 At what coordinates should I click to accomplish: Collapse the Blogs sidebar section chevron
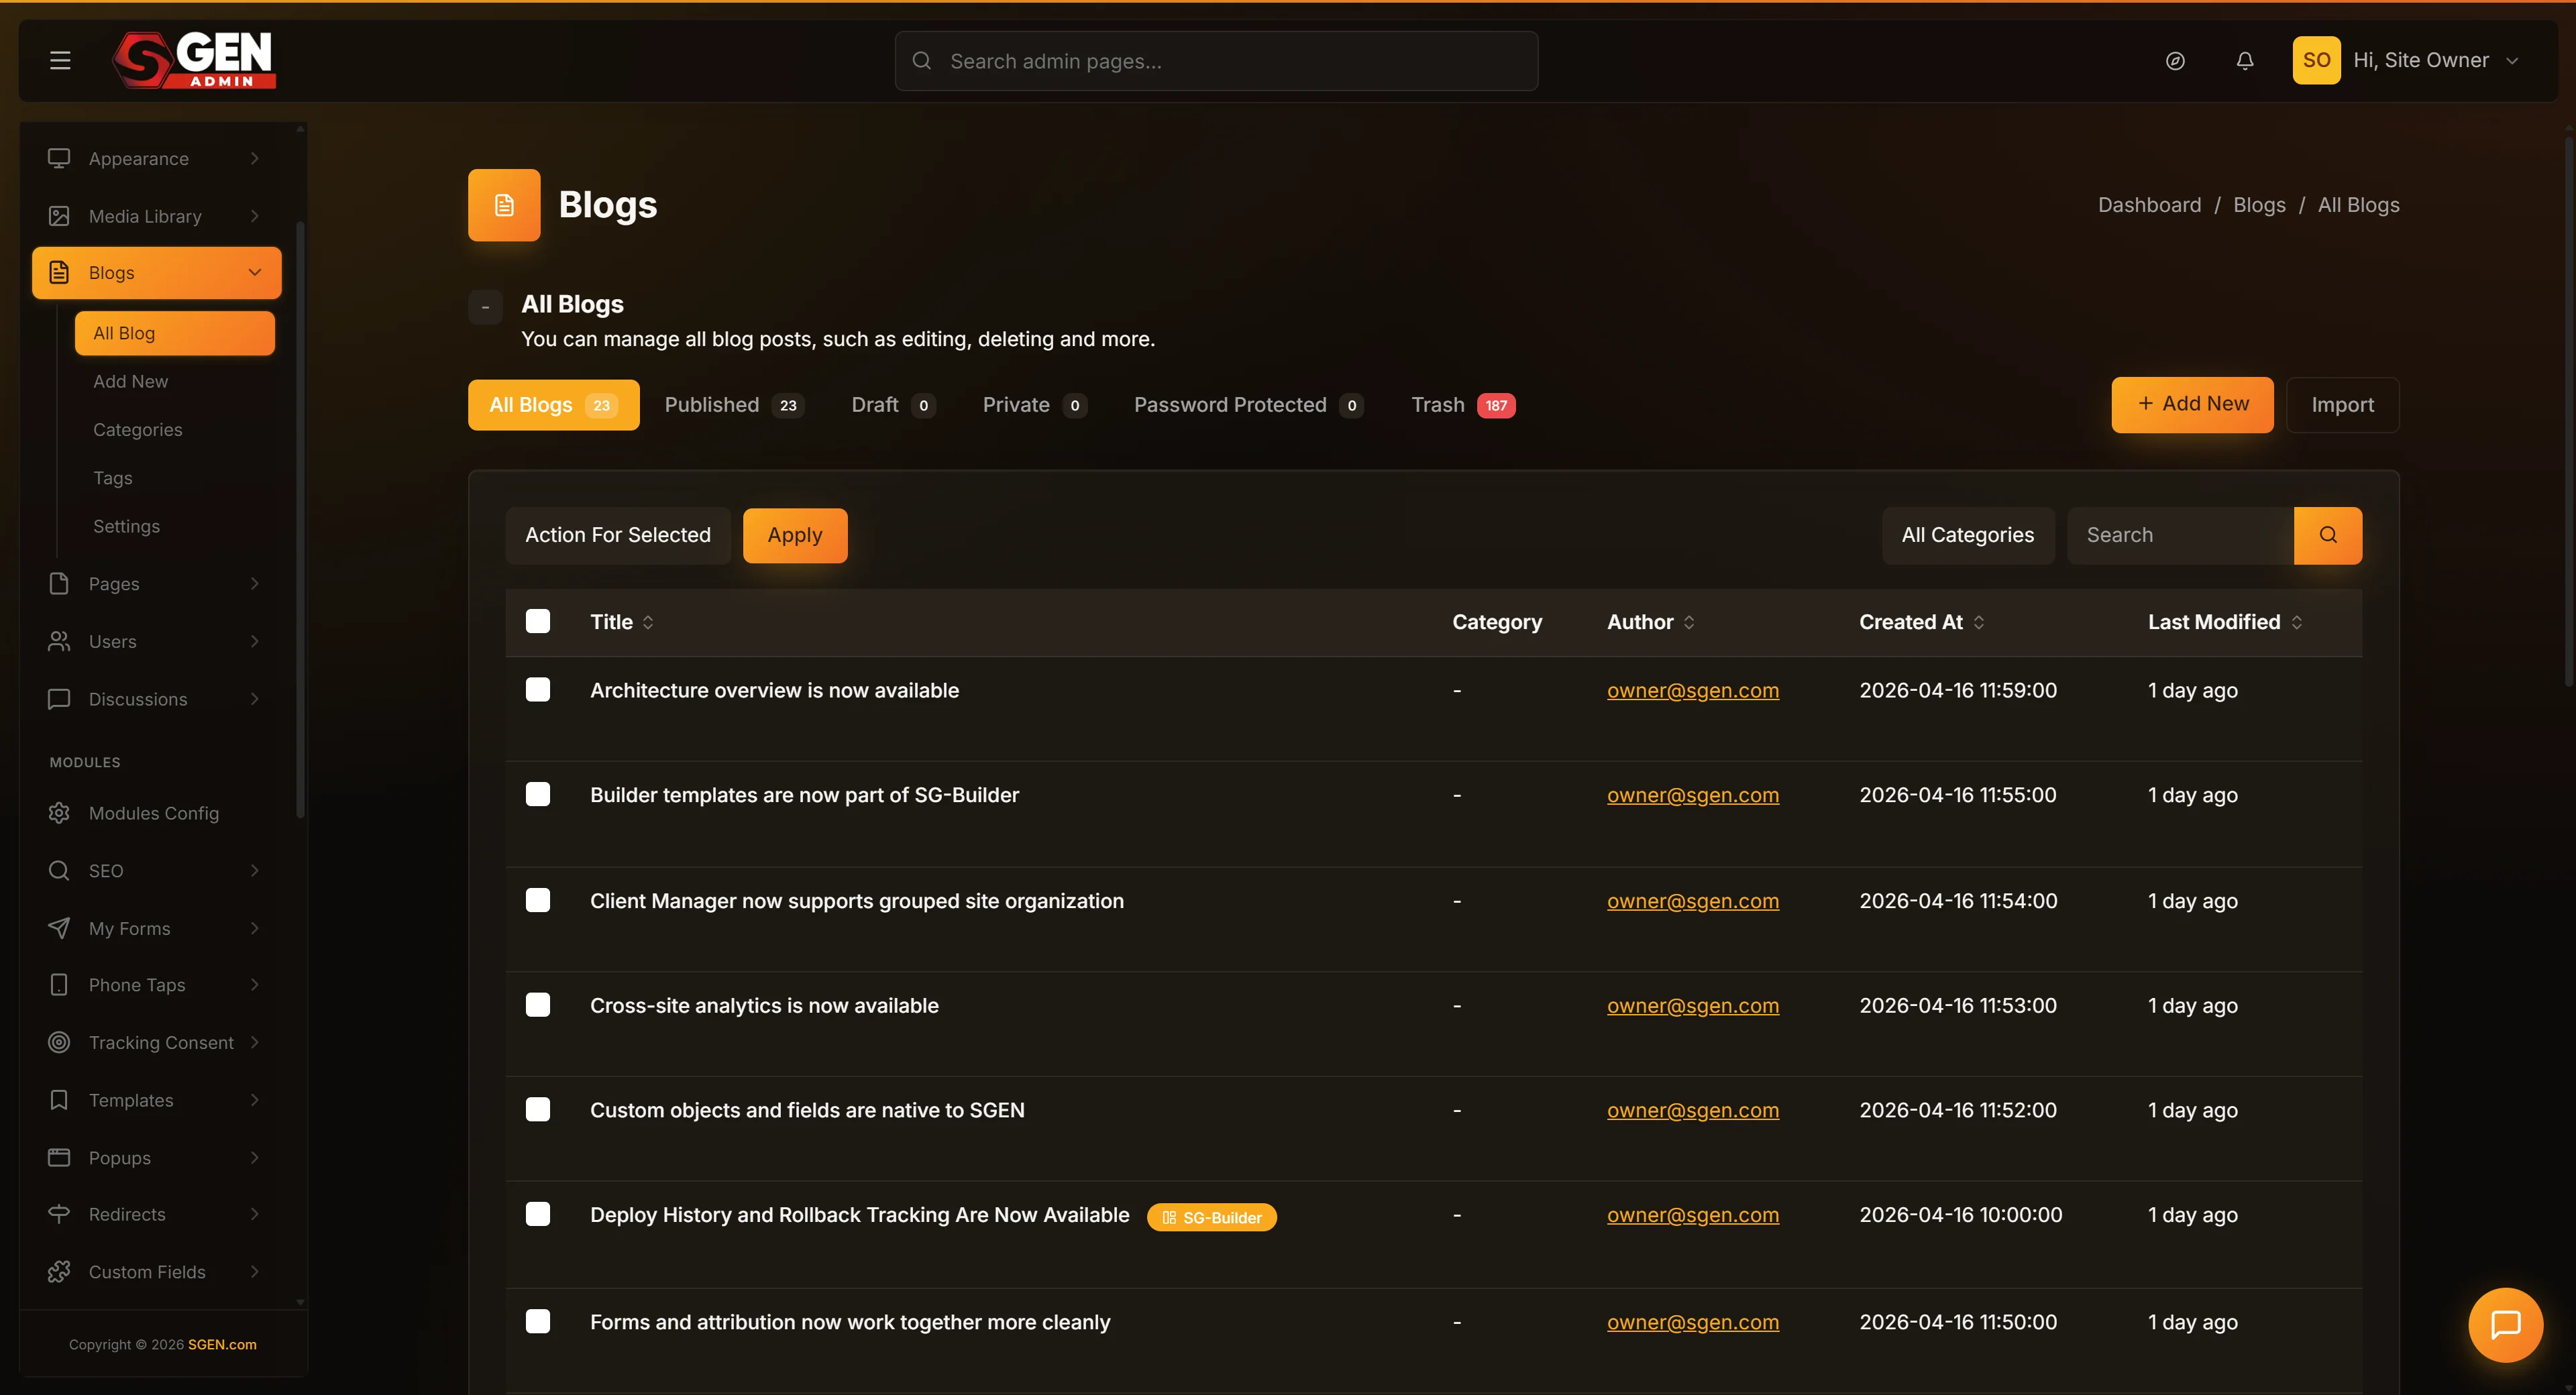pos(255,272)
